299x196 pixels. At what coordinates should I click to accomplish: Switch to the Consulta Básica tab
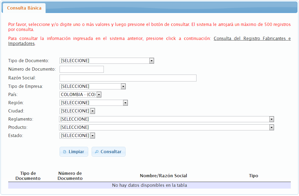click(24, 8)
